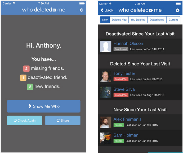Tap Alex Freimanis's profile photo
183x153 pixels.
point(105,122)
